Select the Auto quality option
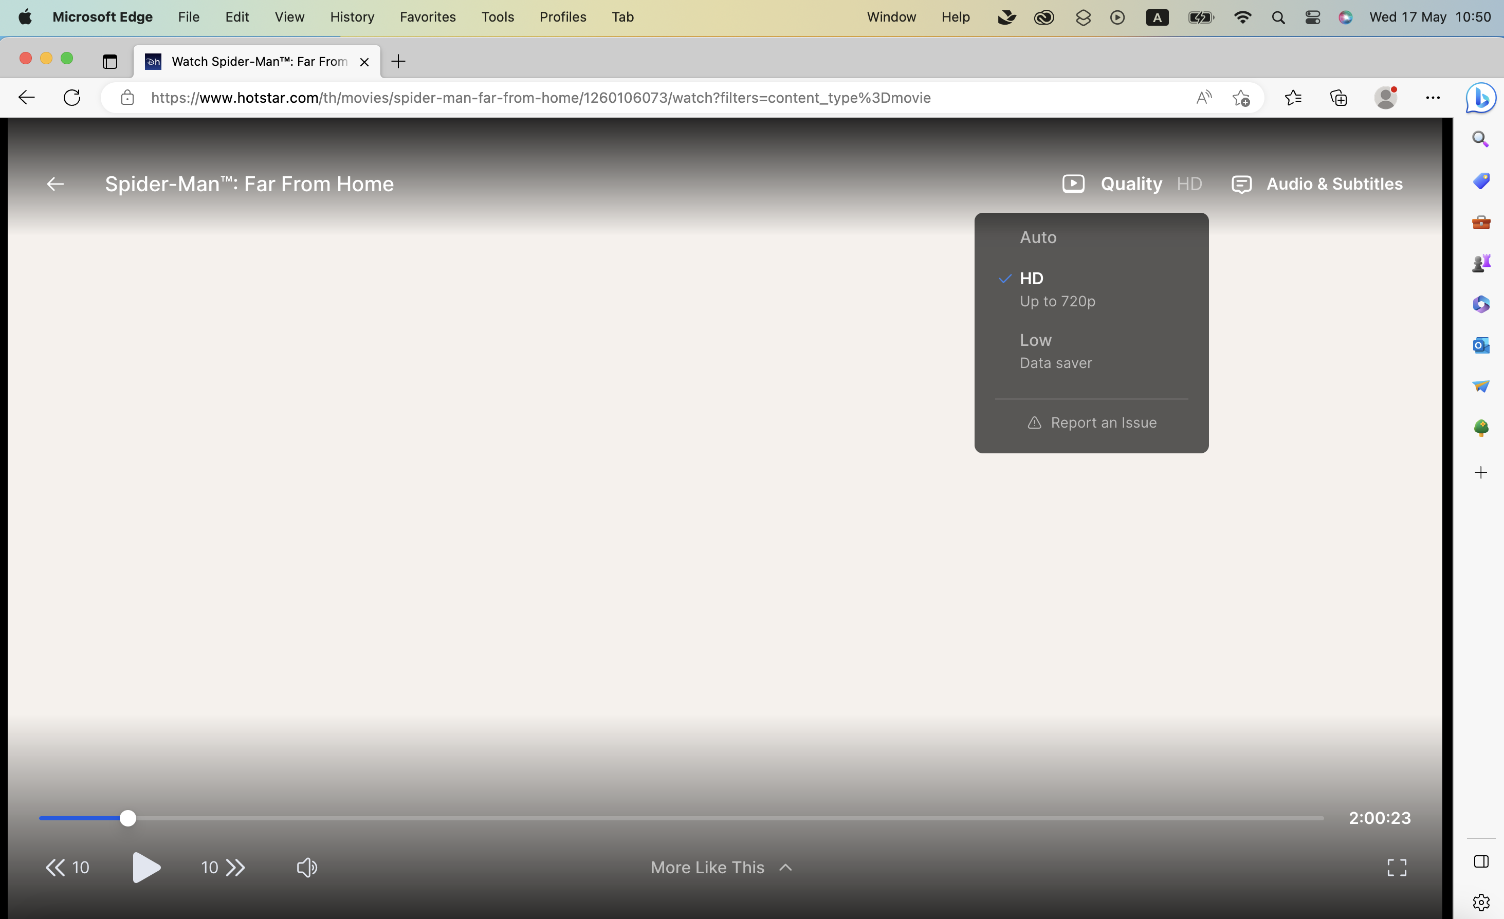Viewport: 1504px width, 919px height. [1038, 237]
